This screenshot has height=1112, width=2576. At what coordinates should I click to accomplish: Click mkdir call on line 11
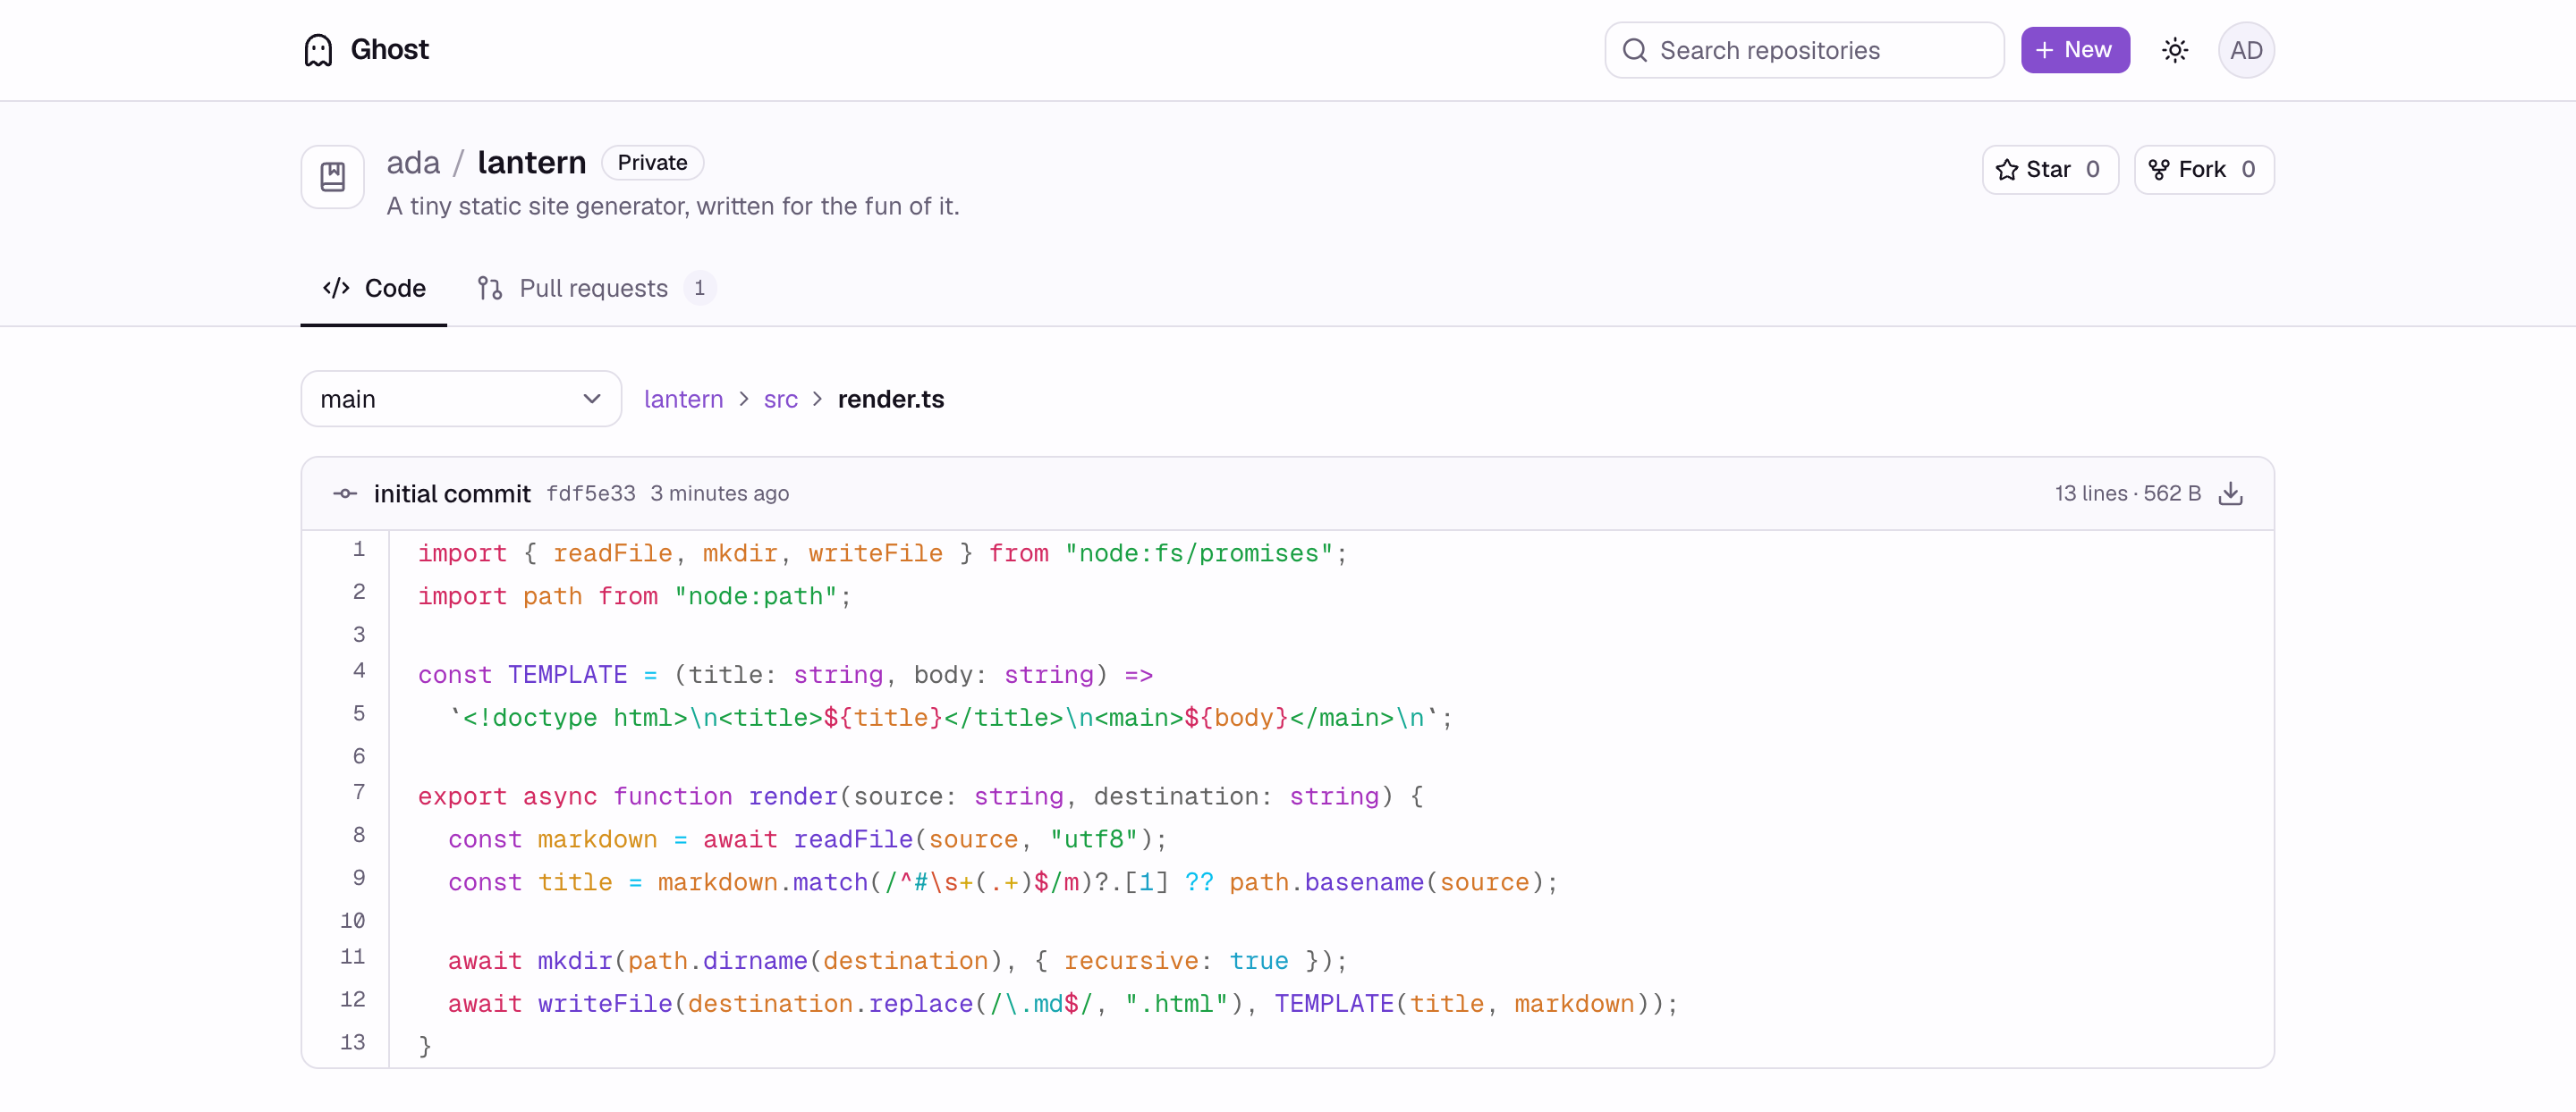pos(575,962)
